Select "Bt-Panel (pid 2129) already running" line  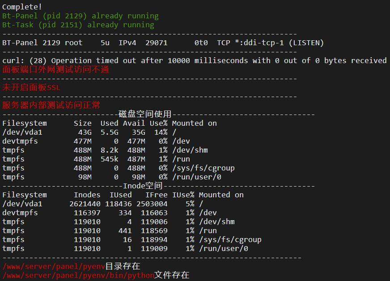coord(81,16)
